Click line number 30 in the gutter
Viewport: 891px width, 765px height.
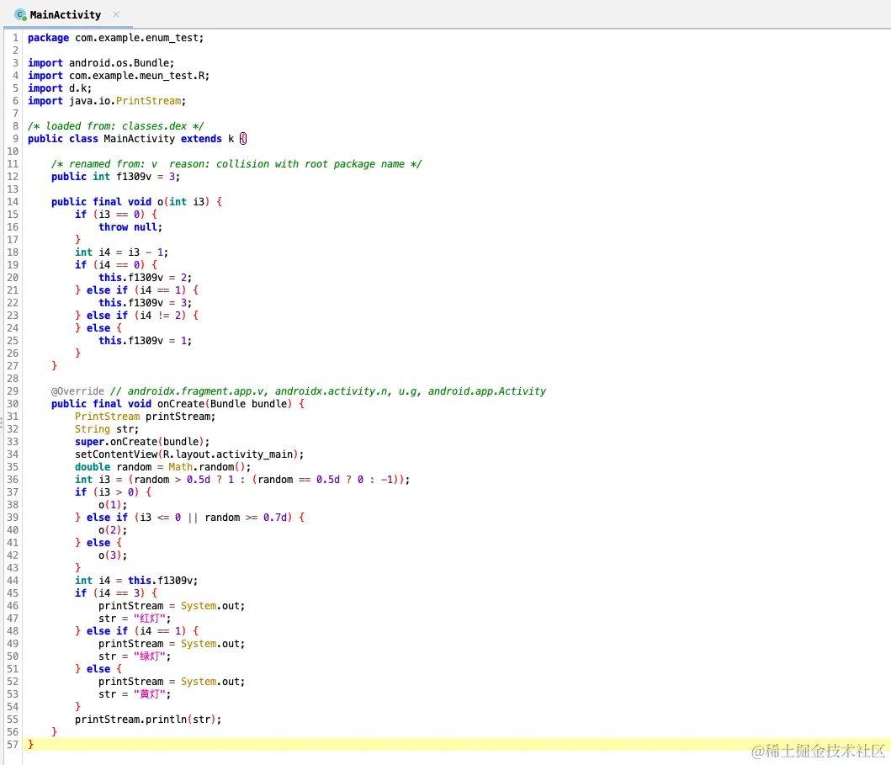tap(13, 403)
